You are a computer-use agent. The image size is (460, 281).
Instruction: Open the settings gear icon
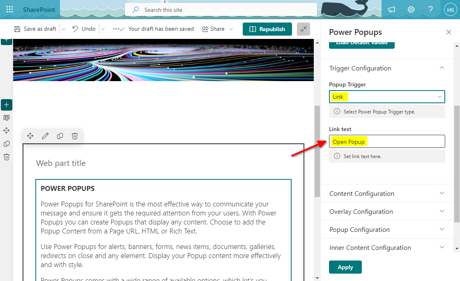pyautogui.click(x=411, y=10)
